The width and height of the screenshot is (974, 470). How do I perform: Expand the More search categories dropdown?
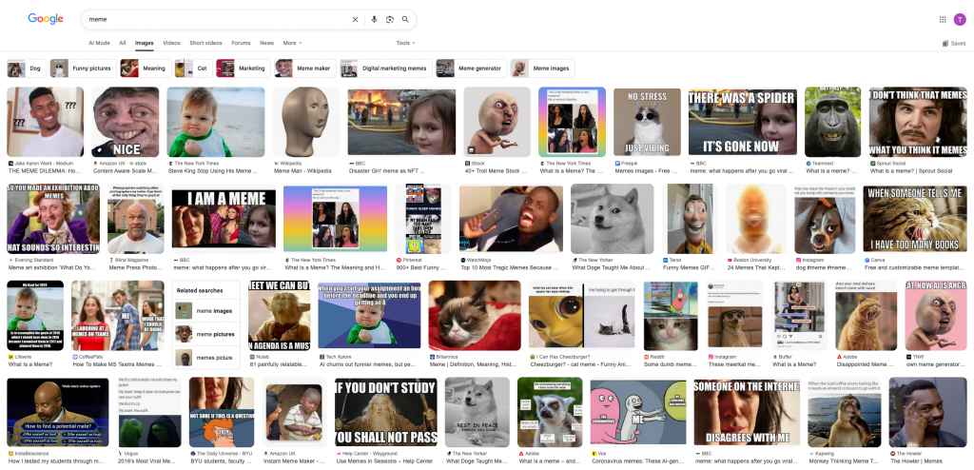click(293, 43)
